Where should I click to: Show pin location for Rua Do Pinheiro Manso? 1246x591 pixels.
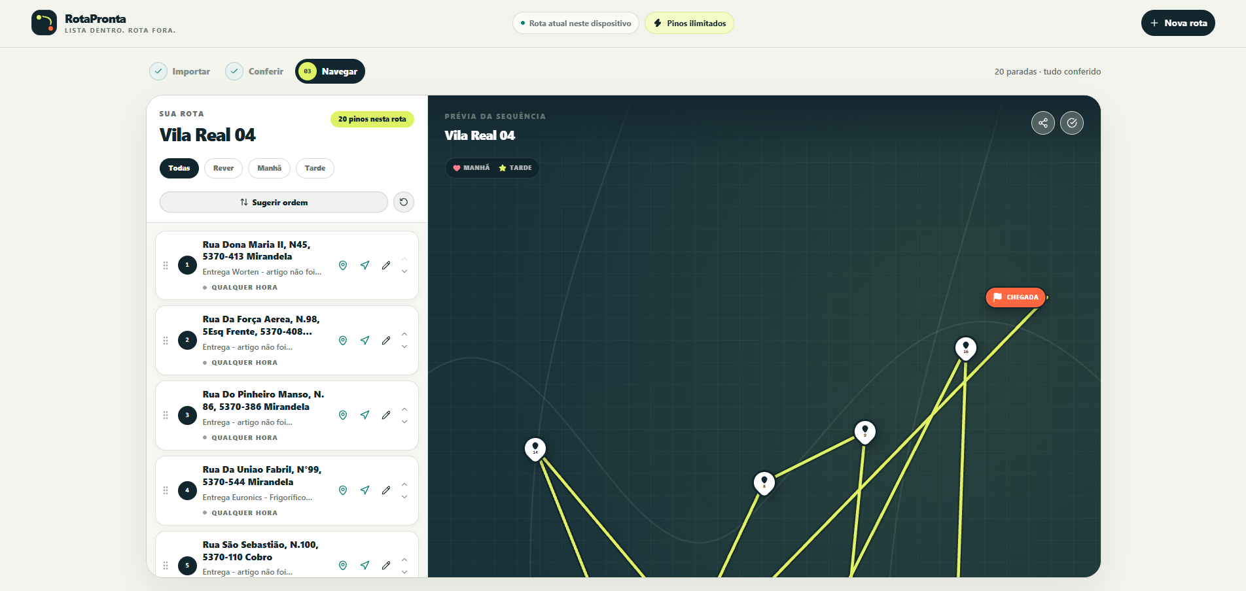[x=343, y=415]
